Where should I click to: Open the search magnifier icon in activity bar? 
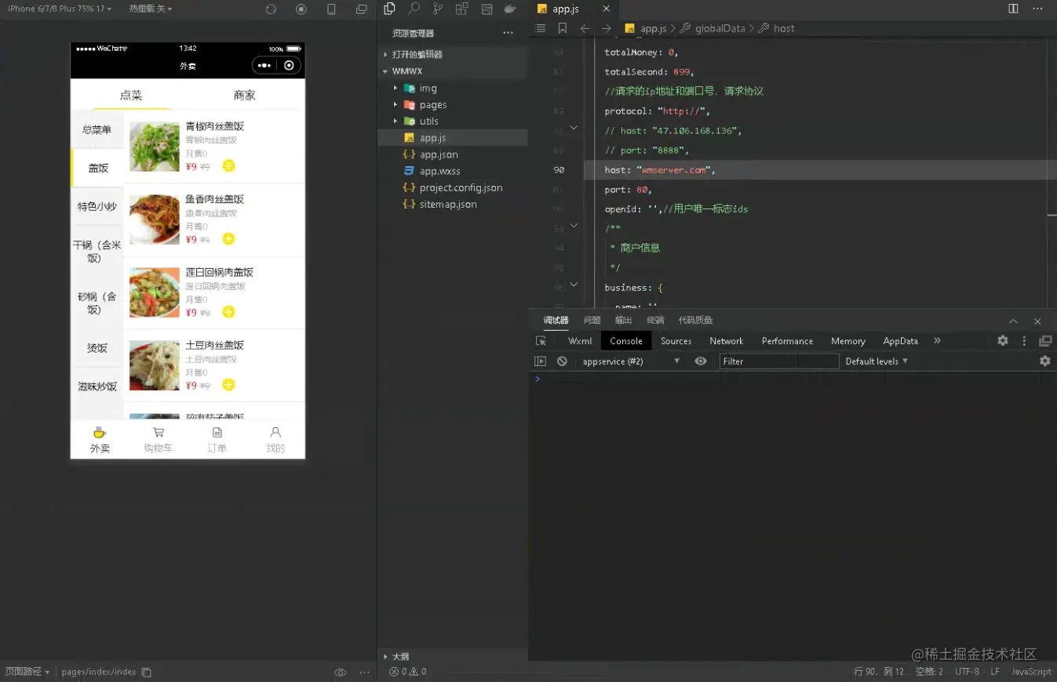(x=414, y=9)
